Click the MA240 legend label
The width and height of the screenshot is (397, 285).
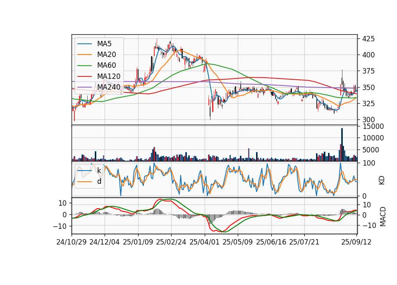[109, 87]
